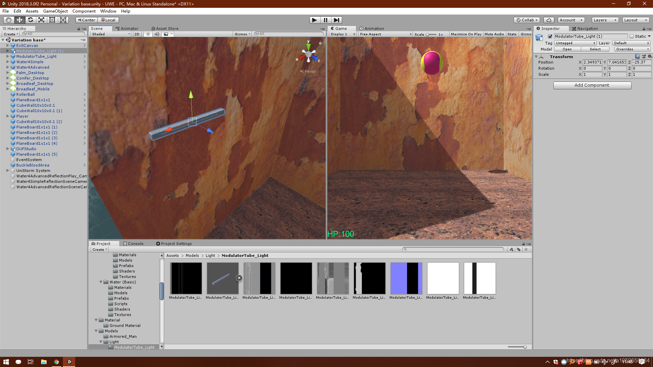The image size is (653, 367).
Task: Open the Gizmos dropdown in Scene
Action: 242,34
